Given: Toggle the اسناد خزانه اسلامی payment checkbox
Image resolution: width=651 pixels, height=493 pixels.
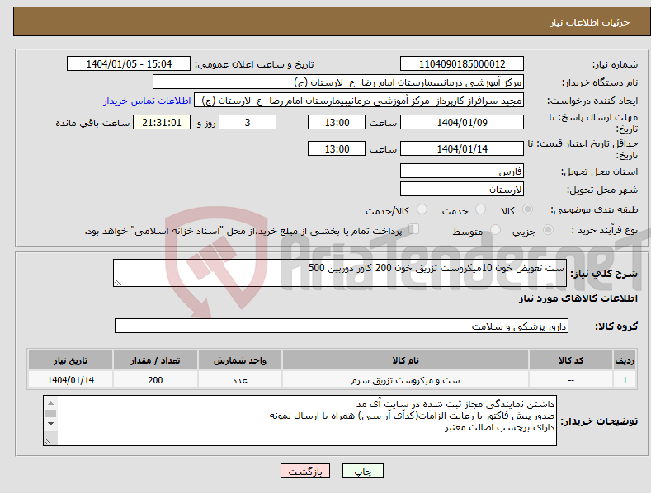Looking at the screenshot, I should coord(414,229).
